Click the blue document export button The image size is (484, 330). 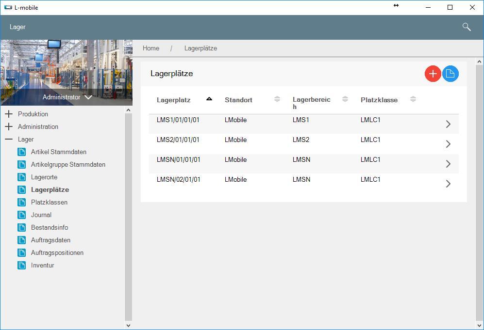(x=451, y=74)
